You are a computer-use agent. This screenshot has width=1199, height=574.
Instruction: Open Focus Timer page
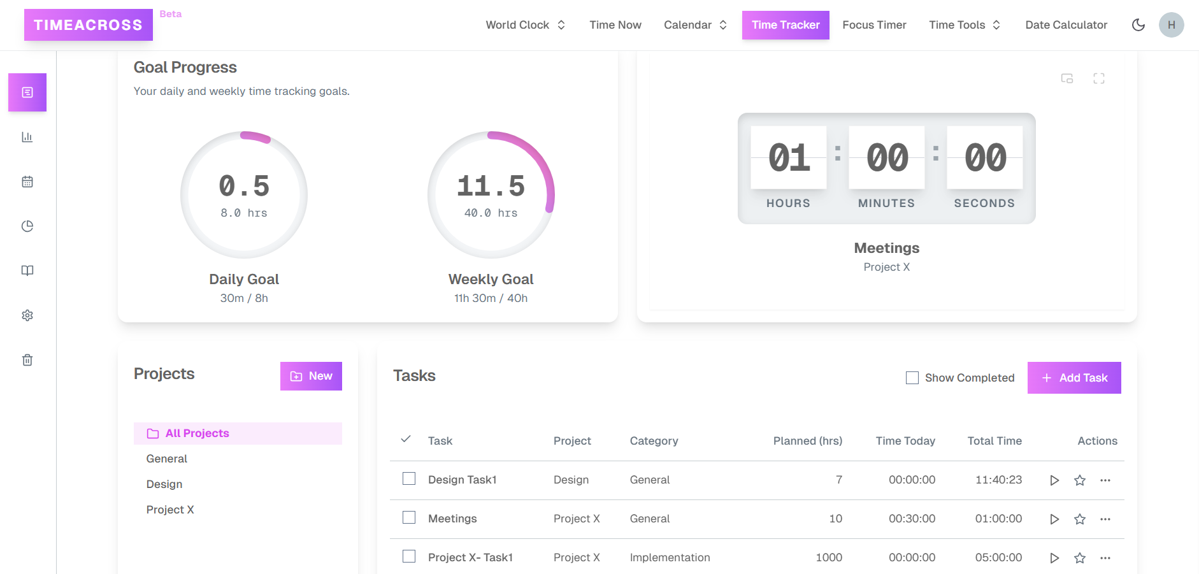click(x=874, y=25)
